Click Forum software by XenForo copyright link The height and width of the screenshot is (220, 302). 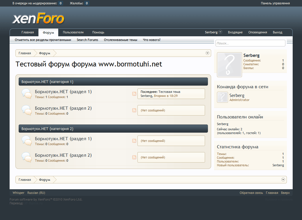(46, 199)
